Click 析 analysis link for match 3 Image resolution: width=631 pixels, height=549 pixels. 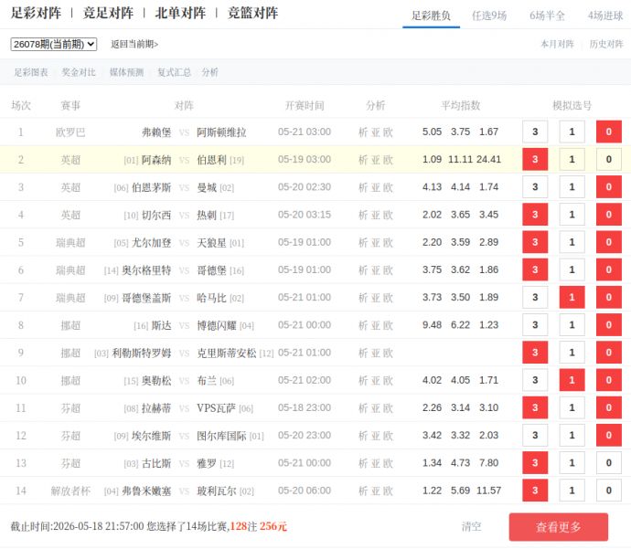363,187
